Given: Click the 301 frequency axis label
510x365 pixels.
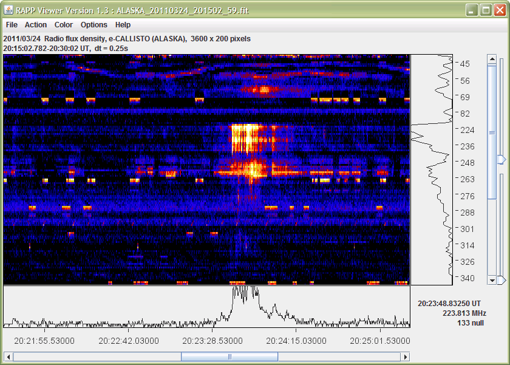Looking at the screenshot, I should (x=467, y=229).
